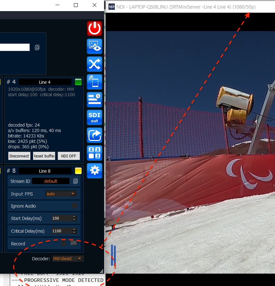The width and height of the screenshot is (275, 286).
Task: Click the drops: 365 pkt (0%) text
Action: pyautogui.click(x=28, y=147)
